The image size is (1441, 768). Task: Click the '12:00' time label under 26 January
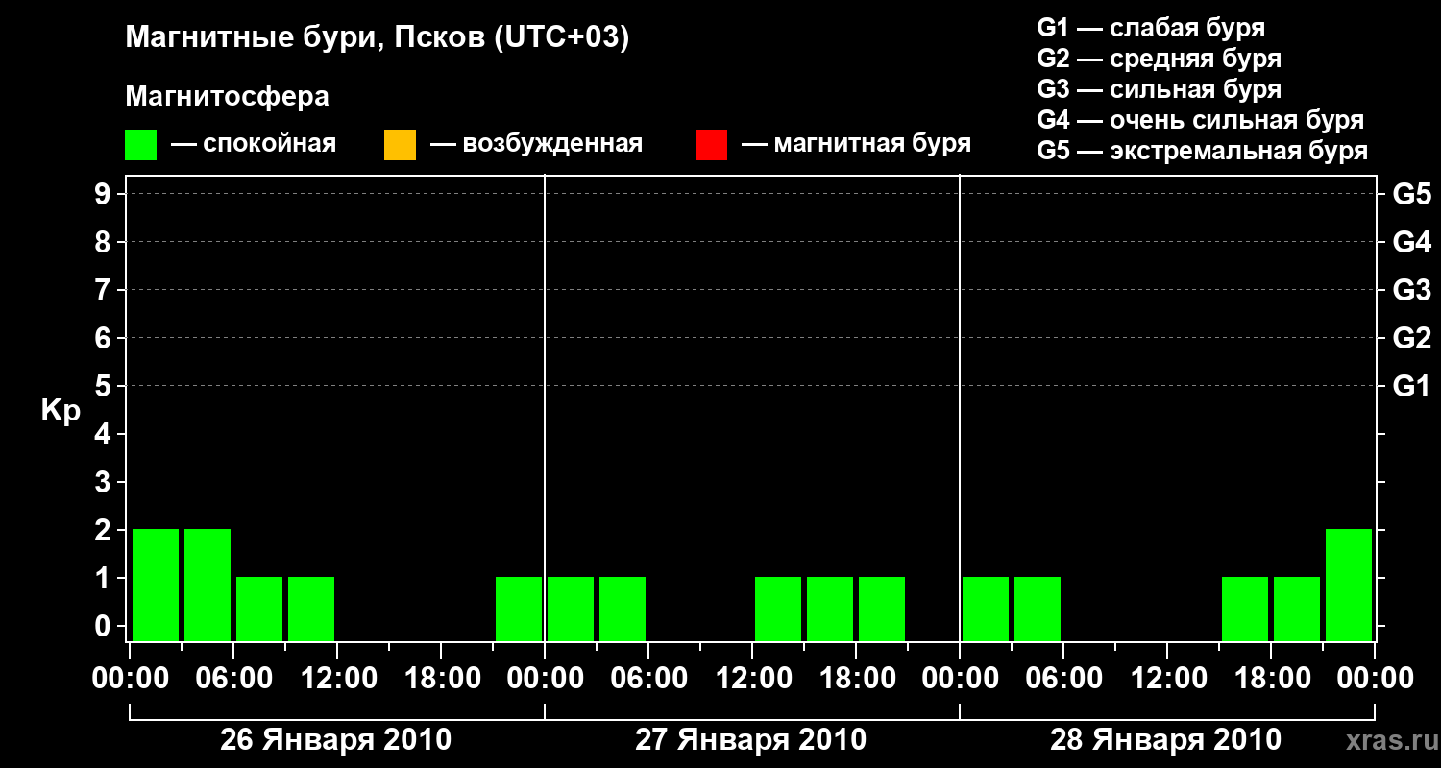pos(337,679)
